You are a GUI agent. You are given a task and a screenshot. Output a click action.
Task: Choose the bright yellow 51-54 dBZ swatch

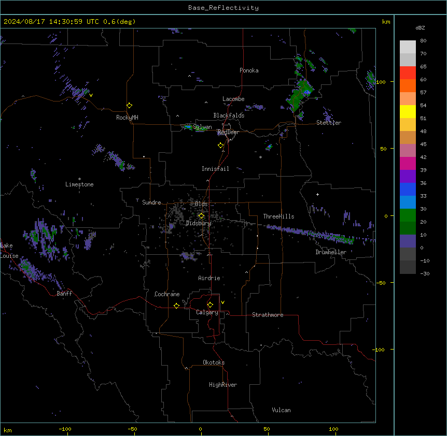(408, 111)
